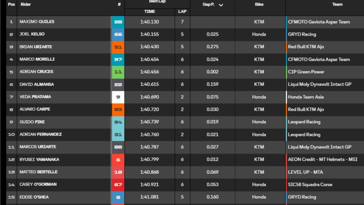
Task: Select Ryusei Yamanaka's 1:40.799 lap time
Action: tap(150, 159)
